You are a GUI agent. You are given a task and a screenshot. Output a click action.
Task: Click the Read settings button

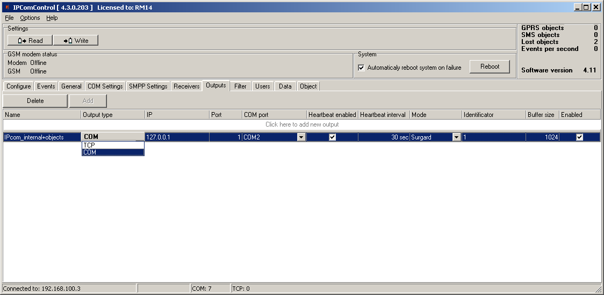click(x=30, y=41)
